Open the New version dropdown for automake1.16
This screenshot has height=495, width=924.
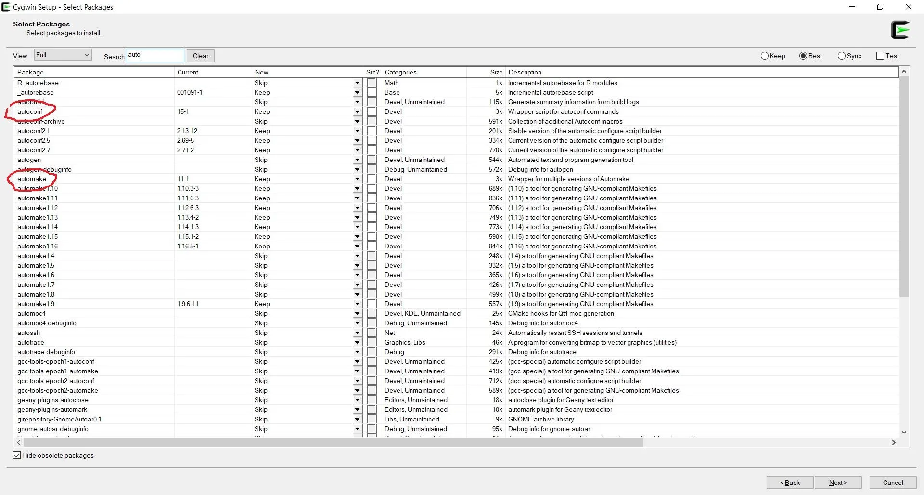[x=357, y=246]
